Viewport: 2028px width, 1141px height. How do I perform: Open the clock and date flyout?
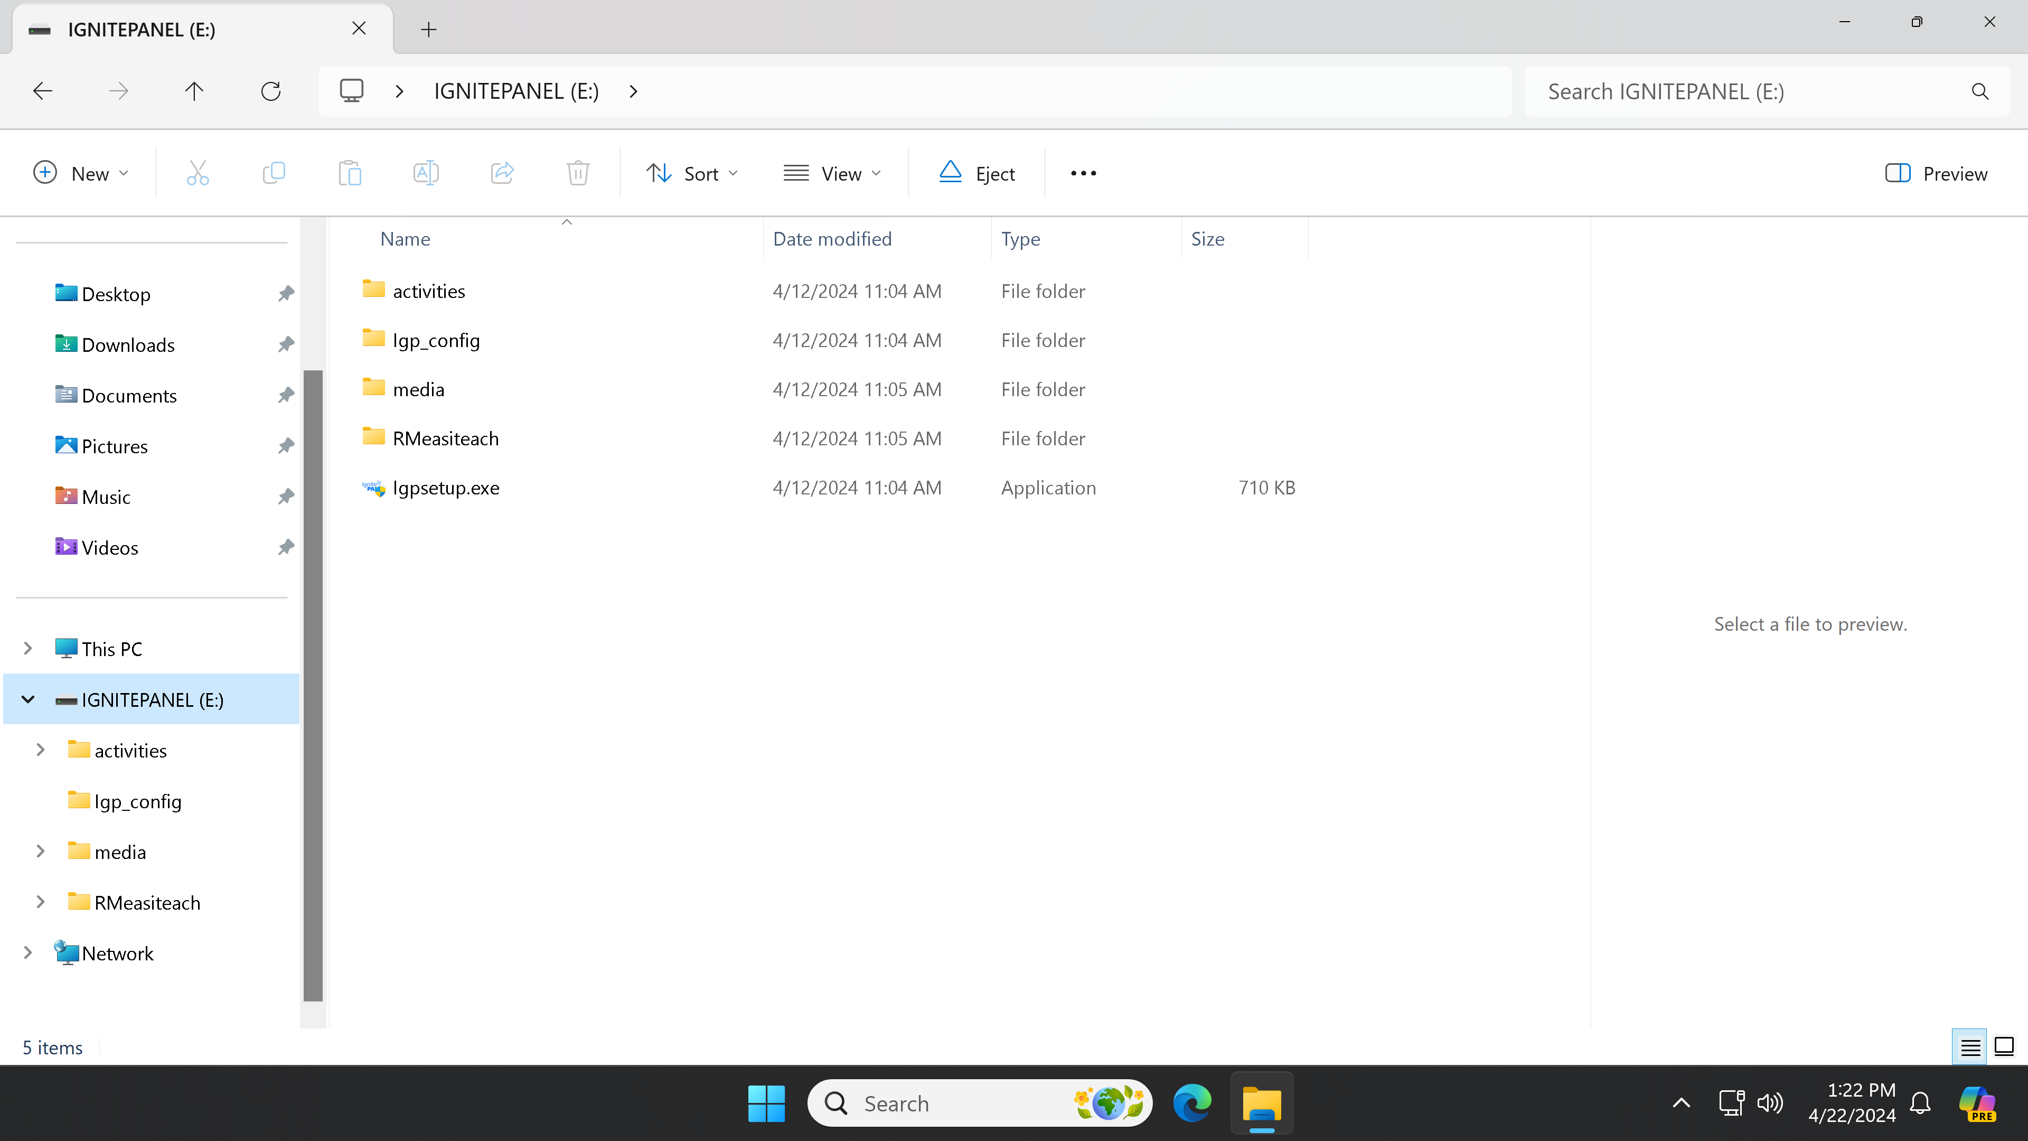1852,1103
